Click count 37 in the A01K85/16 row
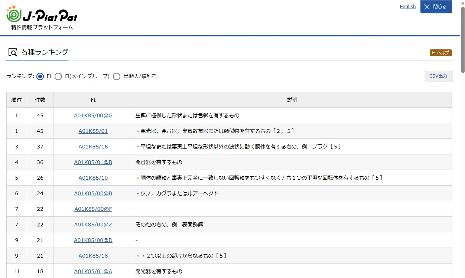Viewport: 465px width, 278px height. tap(40, 147)
